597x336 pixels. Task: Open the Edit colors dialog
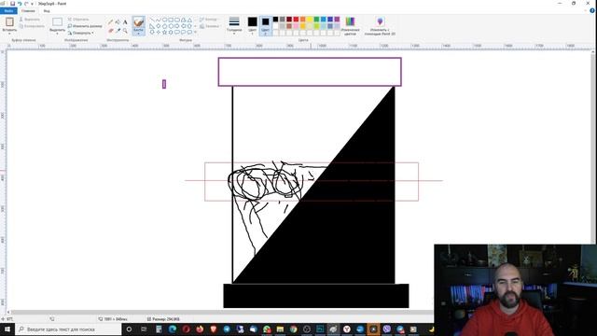(350, 25)
